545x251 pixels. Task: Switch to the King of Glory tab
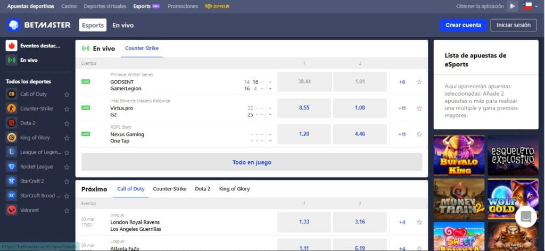click(234, 189)
